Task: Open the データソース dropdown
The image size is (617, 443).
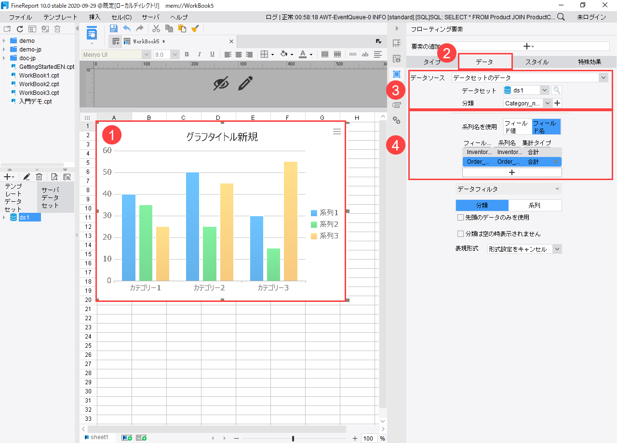Action: click(604, 78)
